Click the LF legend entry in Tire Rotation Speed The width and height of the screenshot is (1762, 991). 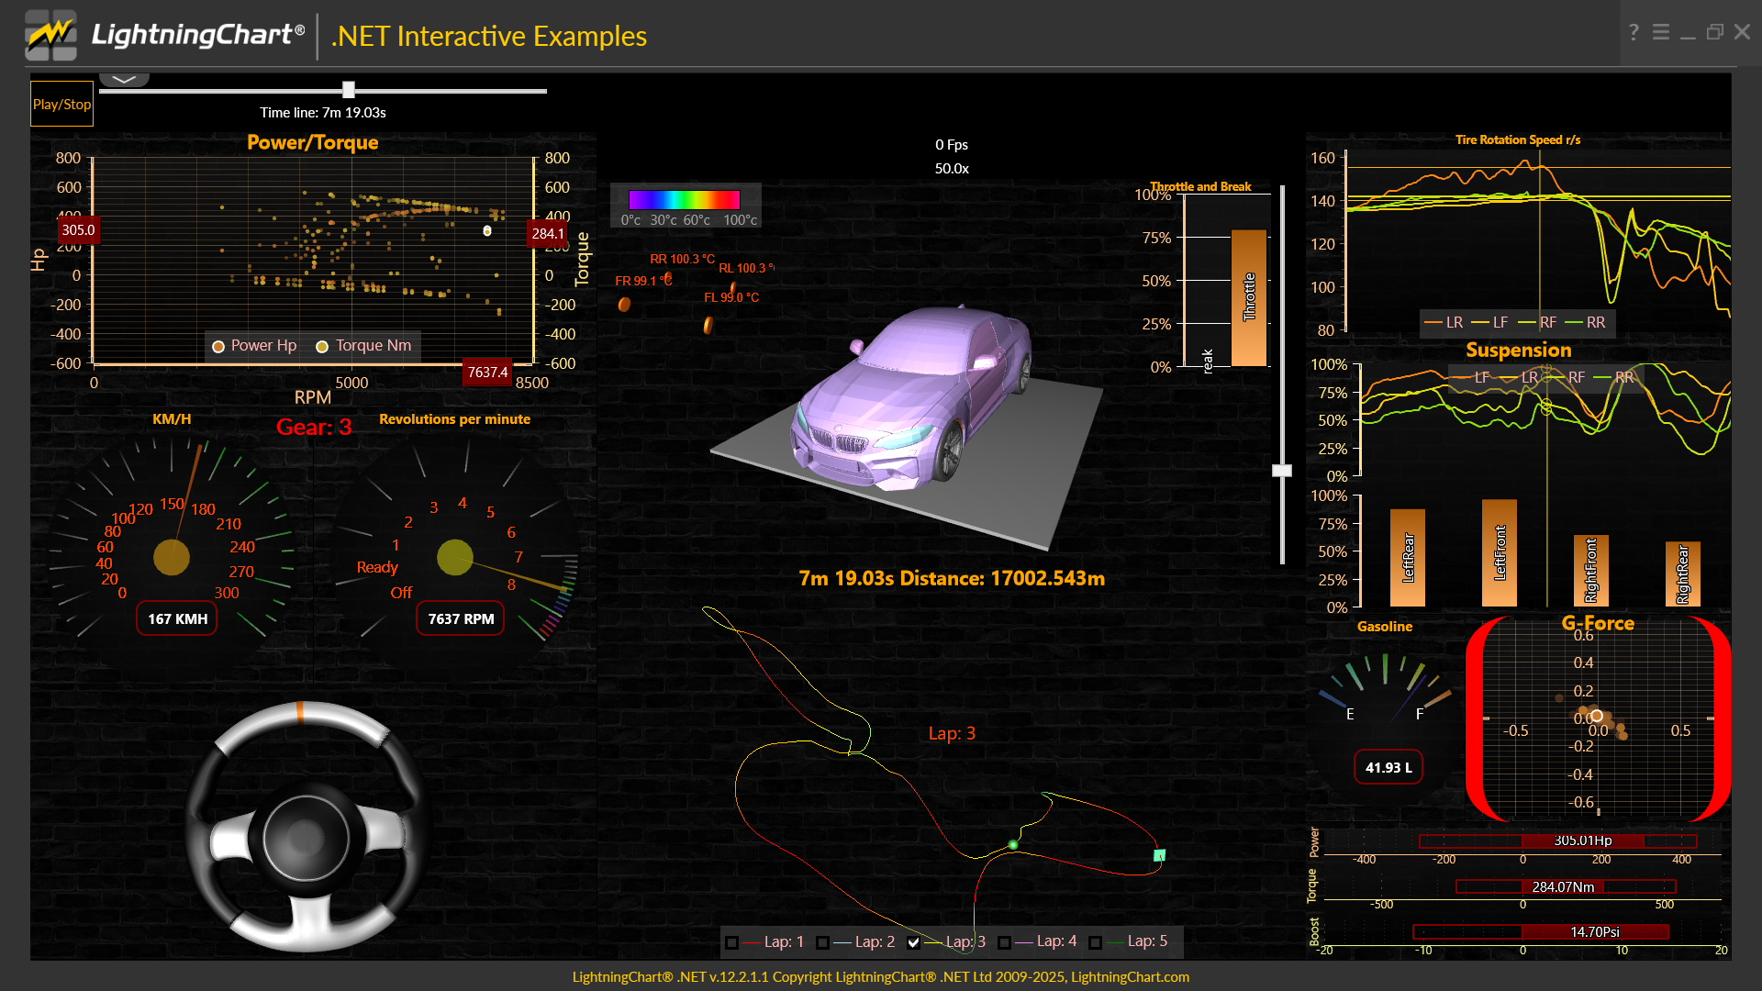1489,323
